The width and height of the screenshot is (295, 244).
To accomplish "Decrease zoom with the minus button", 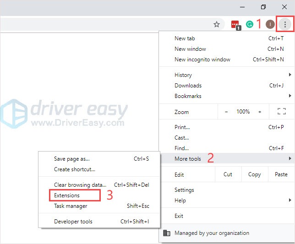I will [226, 112].
